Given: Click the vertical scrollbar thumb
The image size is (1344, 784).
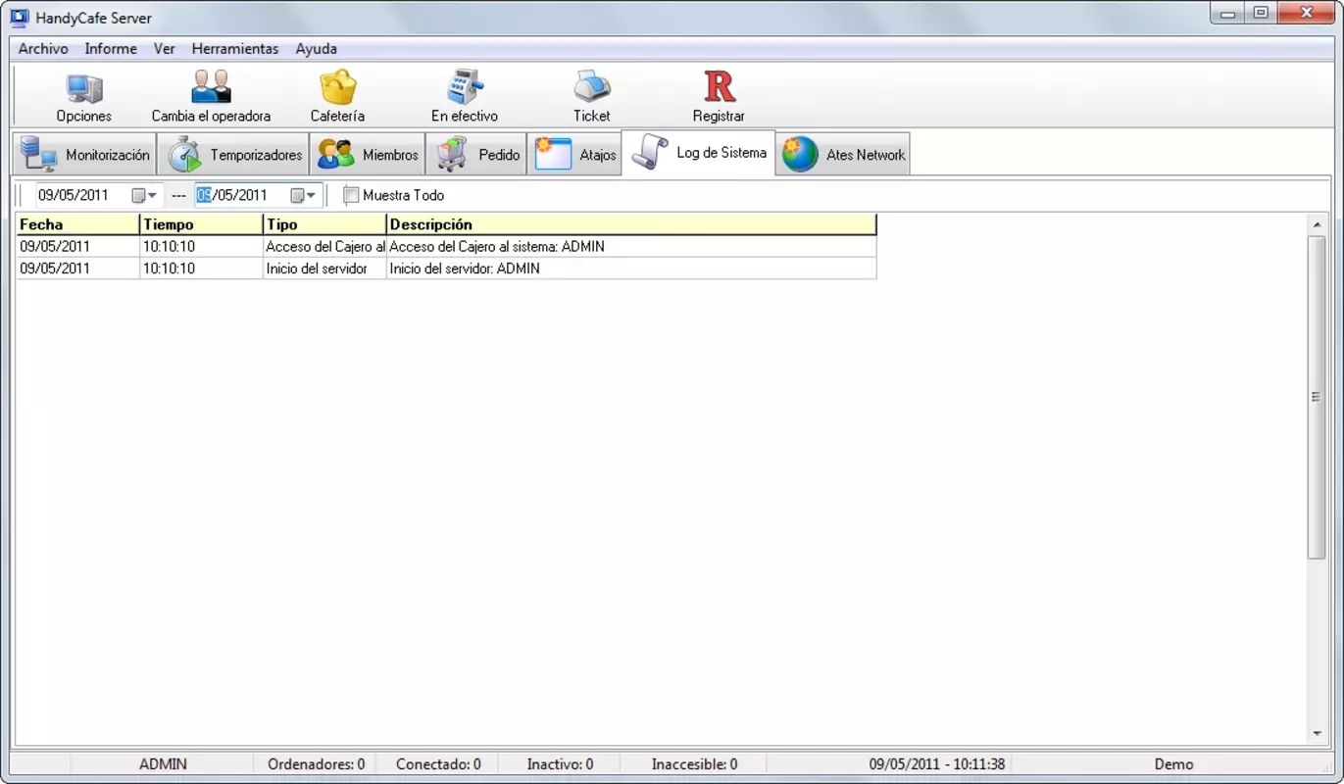Looking at the screenshot, I should [x=1317, y=397].
